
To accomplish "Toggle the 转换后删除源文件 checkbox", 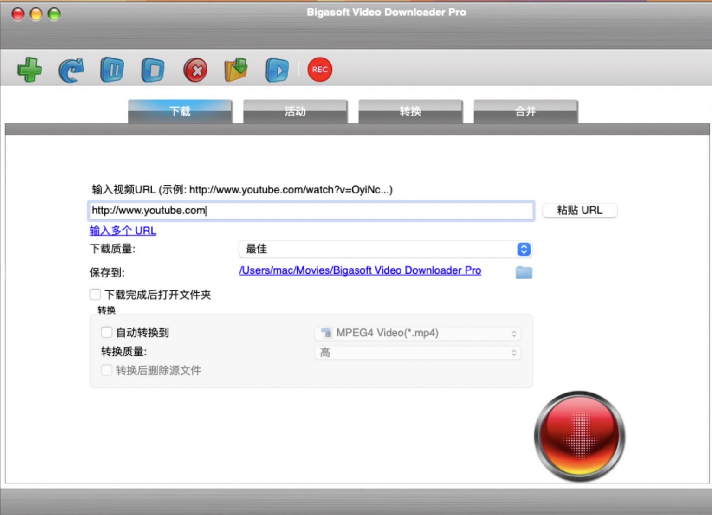I will coord(107,370).
